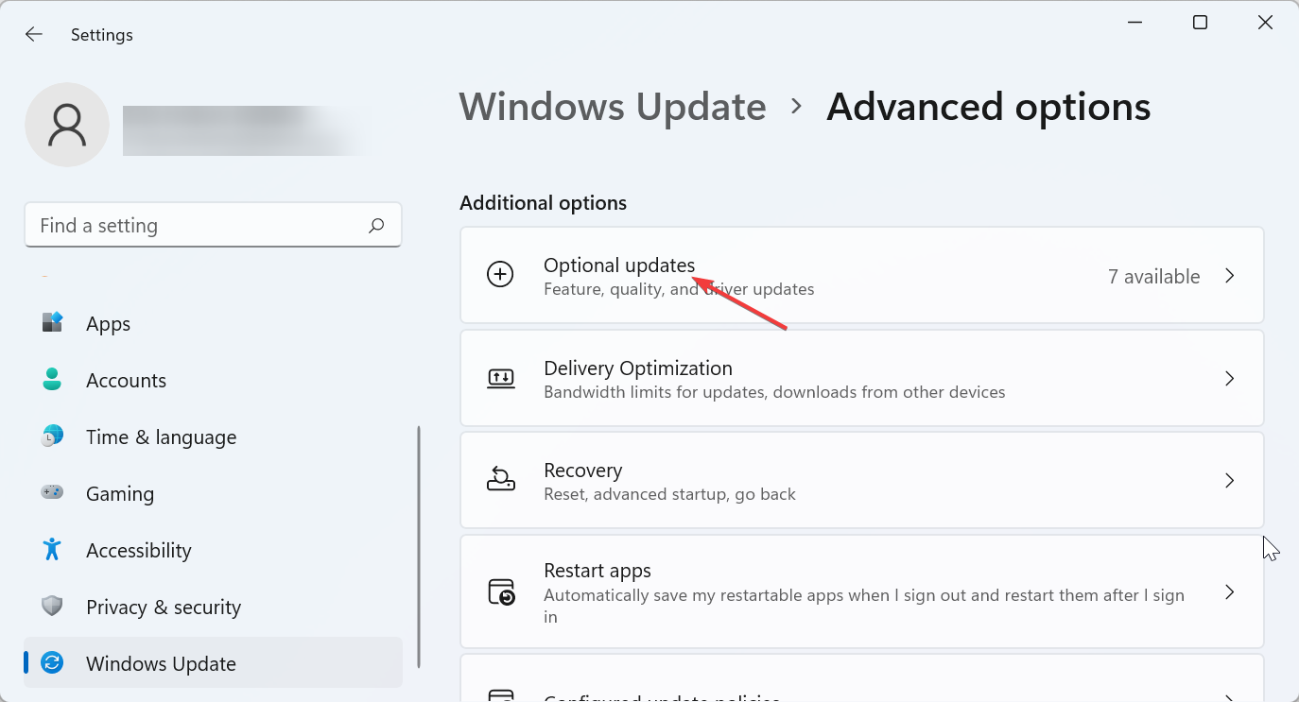Expand the Restart apps chevron
Image resolution: width=1299 pixels, height=702 pixels.
click(x=1230, y=592)
